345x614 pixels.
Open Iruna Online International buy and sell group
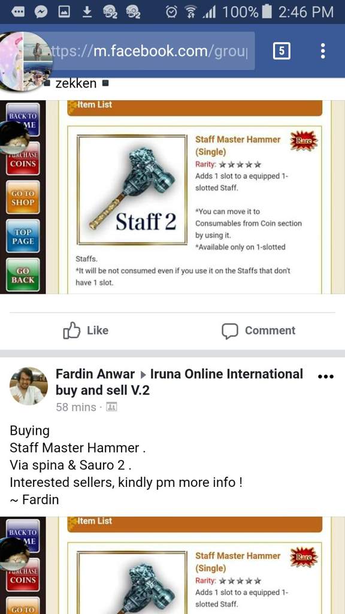[179, 382]
